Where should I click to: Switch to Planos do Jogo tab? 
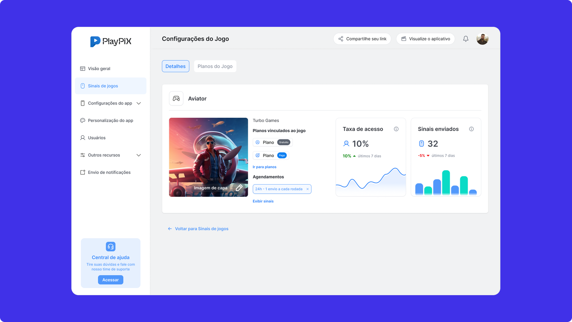point(215,66)
